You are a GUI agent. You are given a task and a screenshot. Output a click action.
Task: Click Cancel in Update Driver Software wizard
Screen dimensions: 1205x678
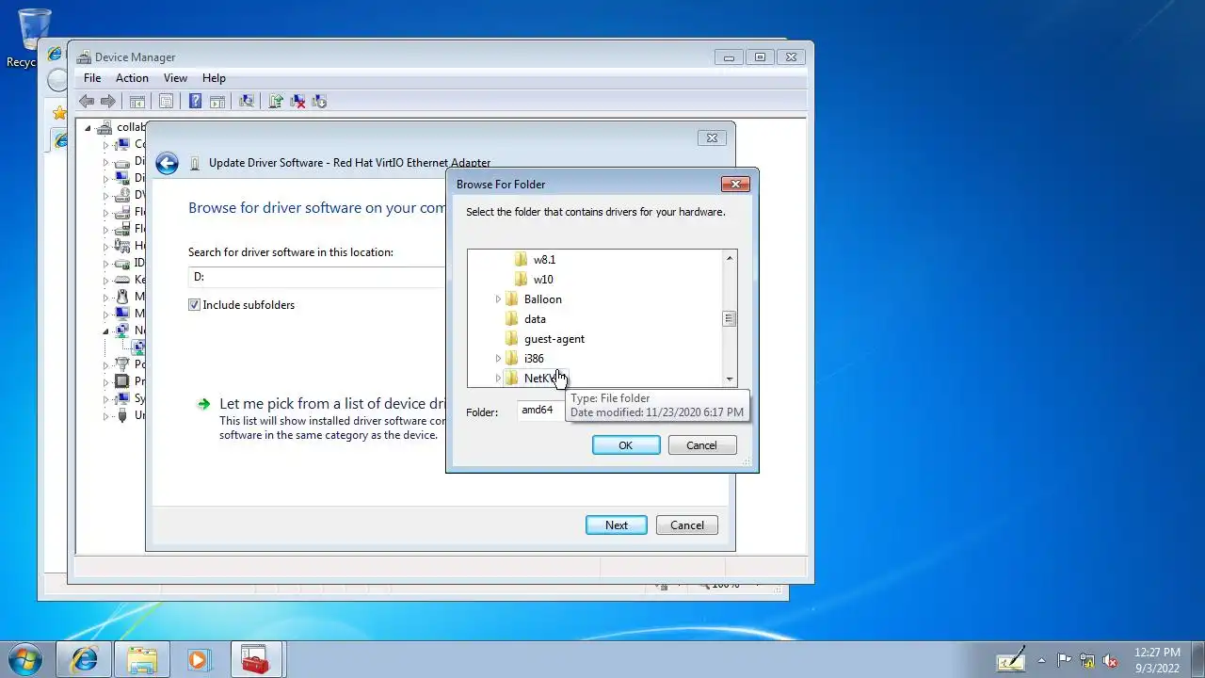pyautogui.click(x=687, y=525)
